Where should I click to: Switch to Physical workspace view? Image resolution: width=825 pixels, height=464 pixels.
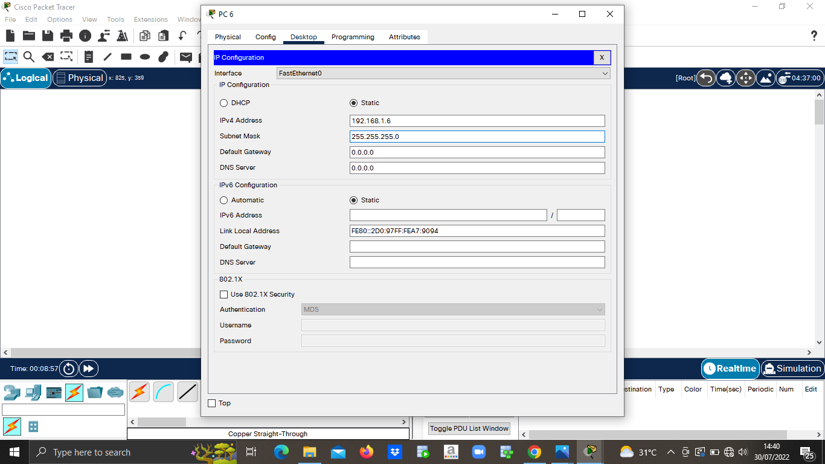[80, 78]
